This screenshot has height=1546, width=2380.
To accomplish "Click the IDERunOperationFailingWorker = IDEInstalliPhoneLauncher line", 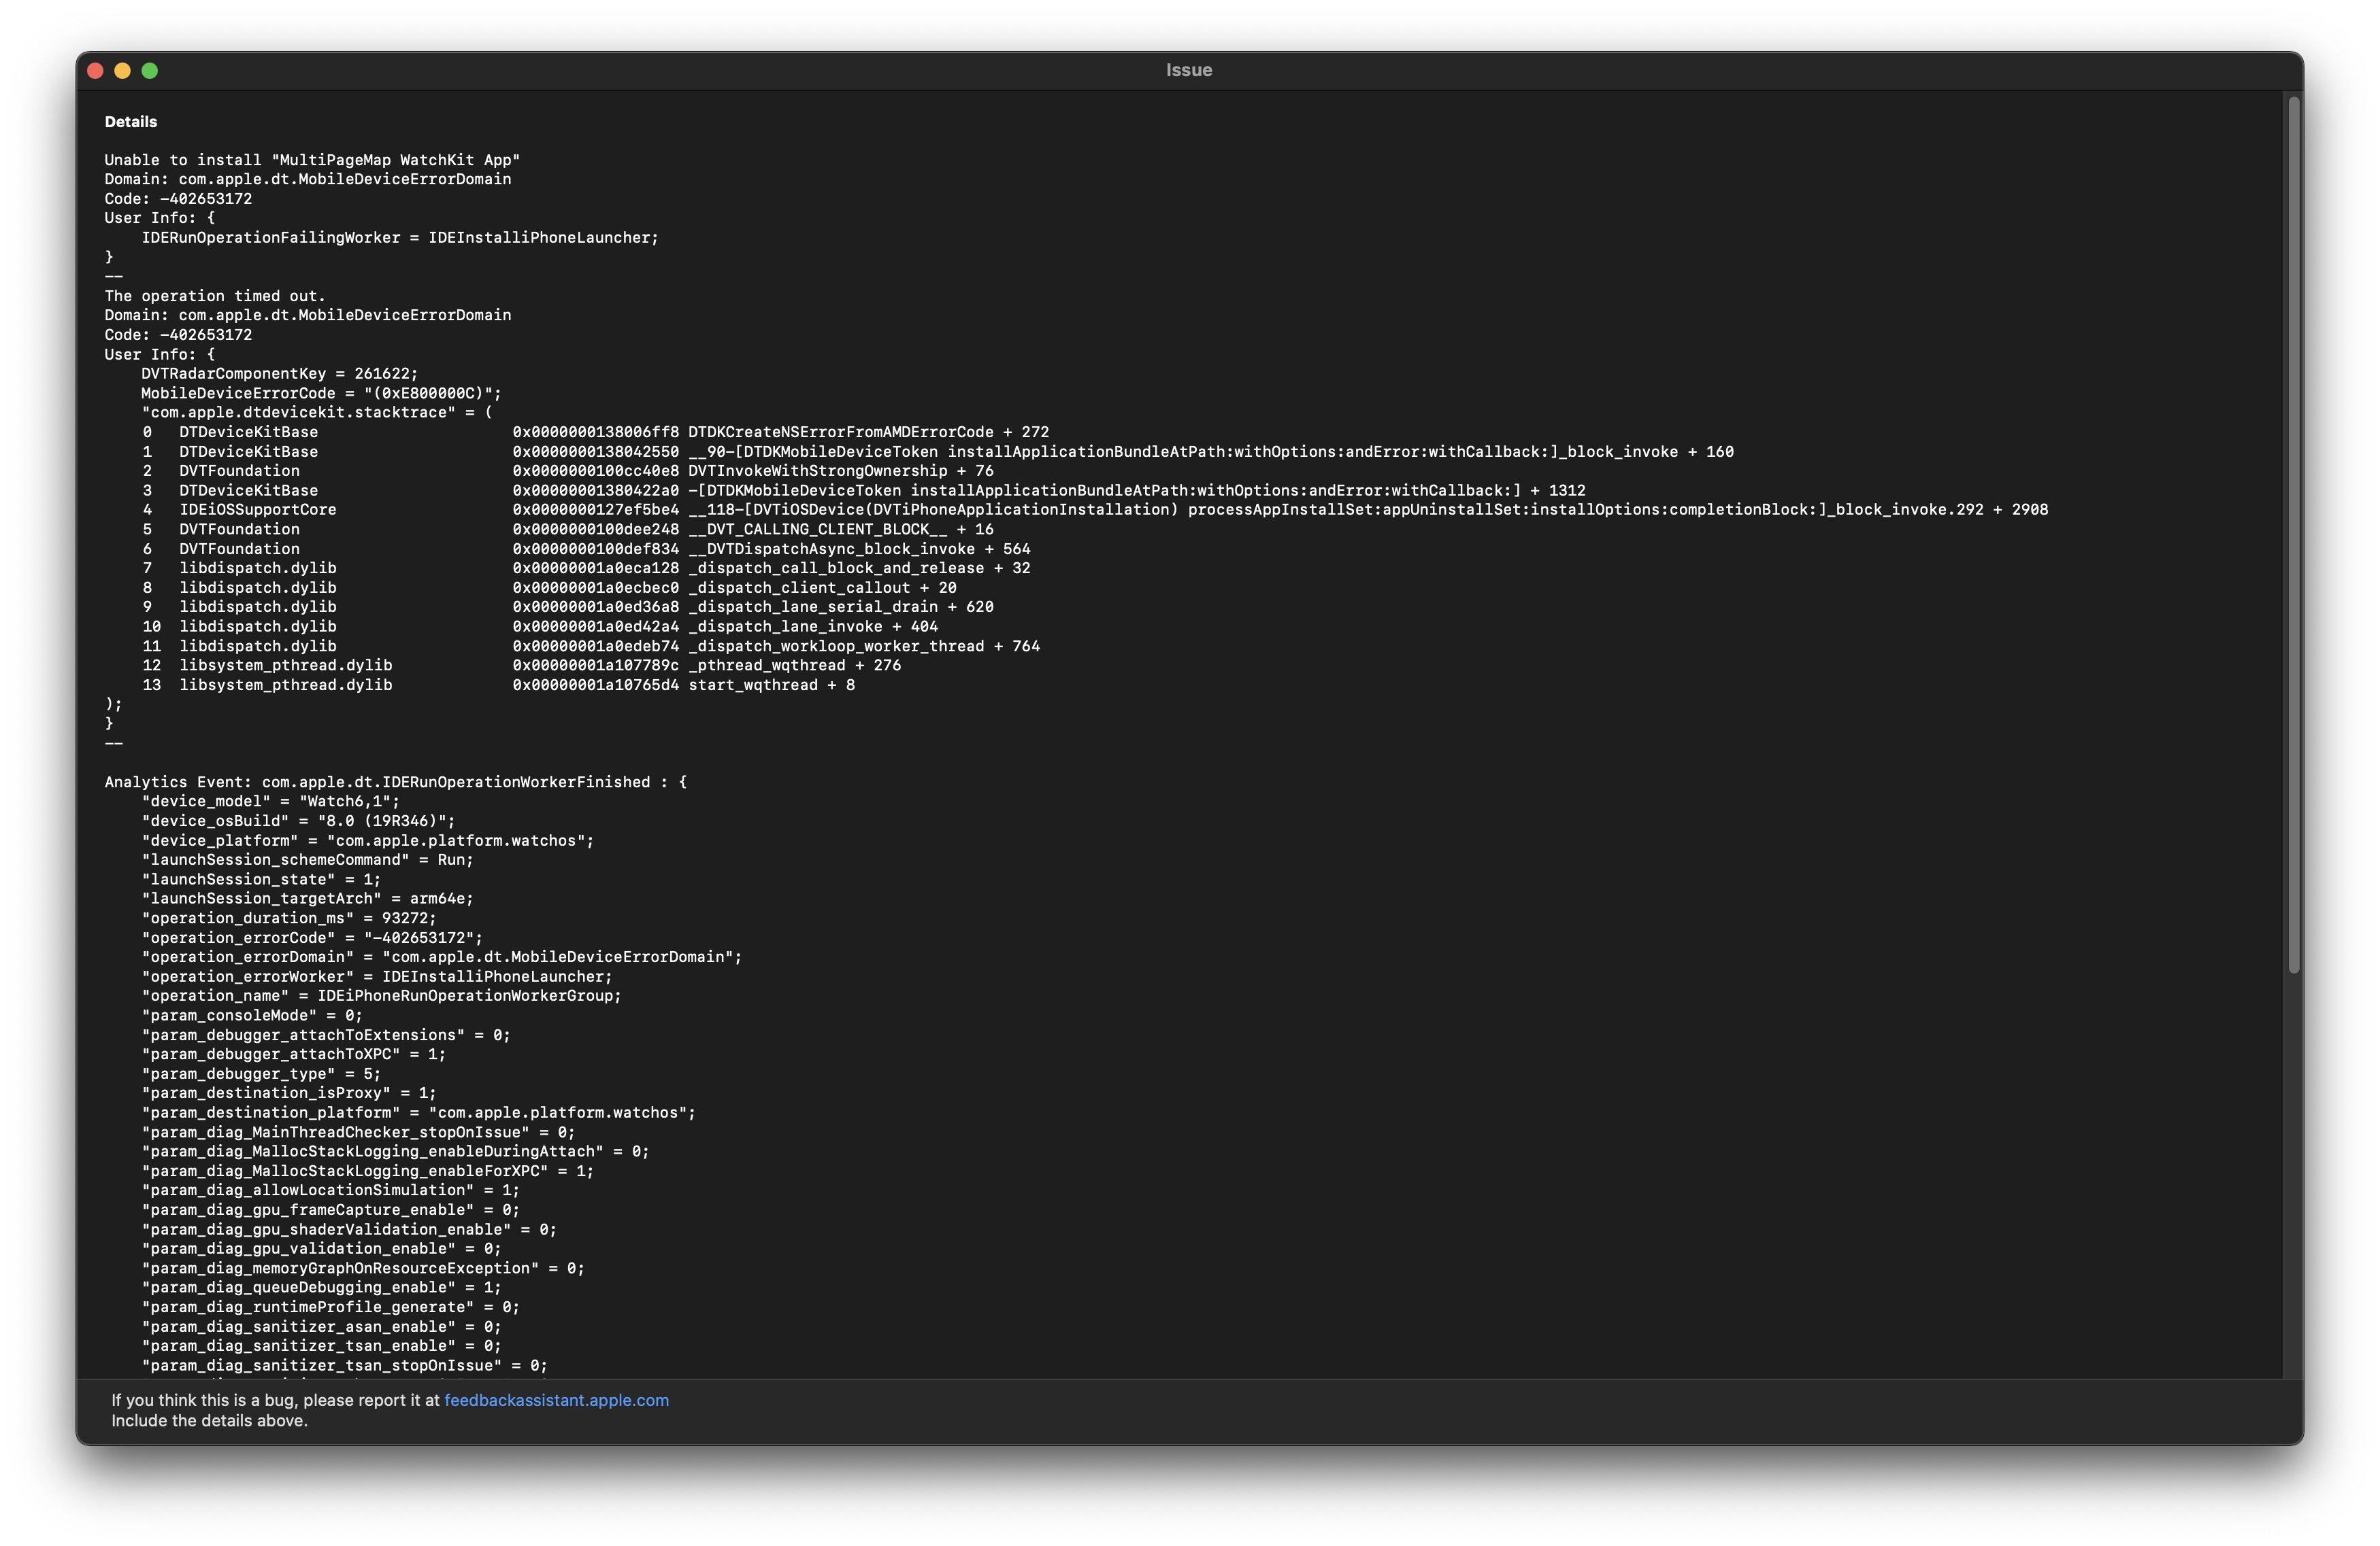I will point(400,238).
